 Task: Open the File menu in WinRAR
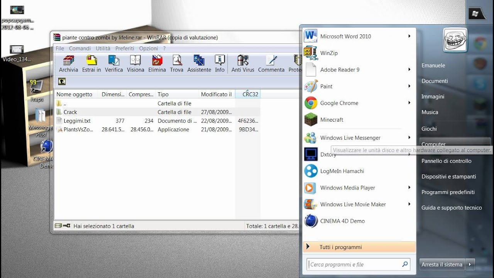60,48
